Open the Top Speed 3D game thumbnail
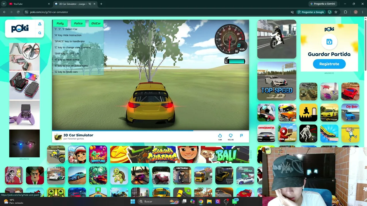 point(277,81)
